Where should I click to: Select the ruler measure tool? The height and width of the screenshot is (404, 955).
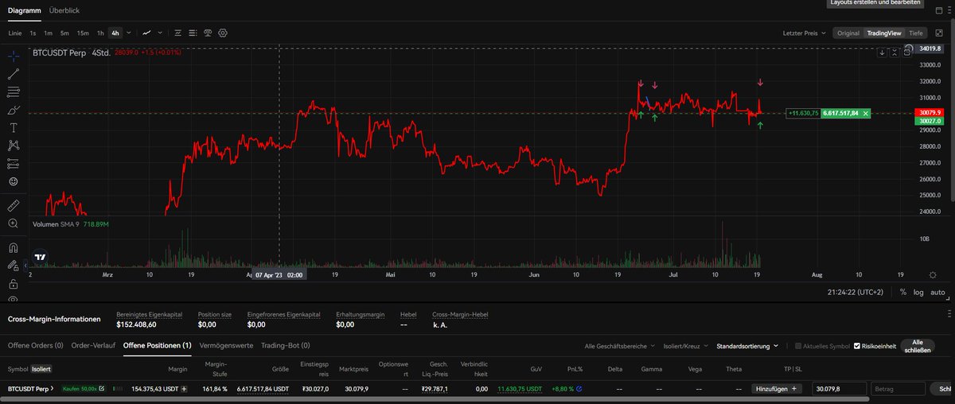[x=14, y=205]
